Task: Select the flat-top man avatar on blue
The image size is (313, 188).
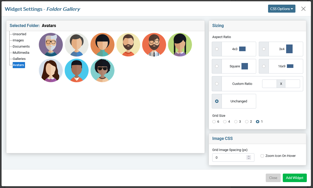Action: click(77, 70)
